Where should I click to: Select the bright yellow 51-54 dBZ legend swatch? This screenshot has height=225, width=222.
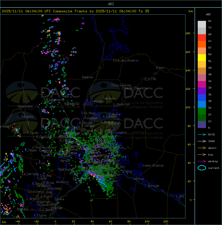click(202, 57)
